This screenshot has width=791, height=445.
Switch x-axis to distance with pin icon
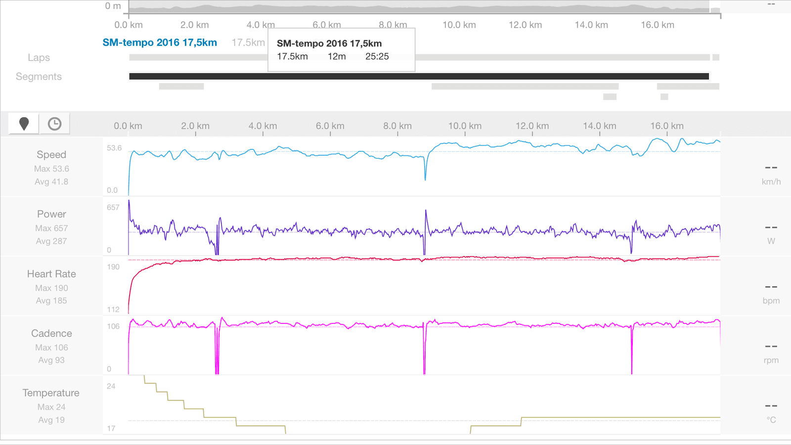coord(24,124)
